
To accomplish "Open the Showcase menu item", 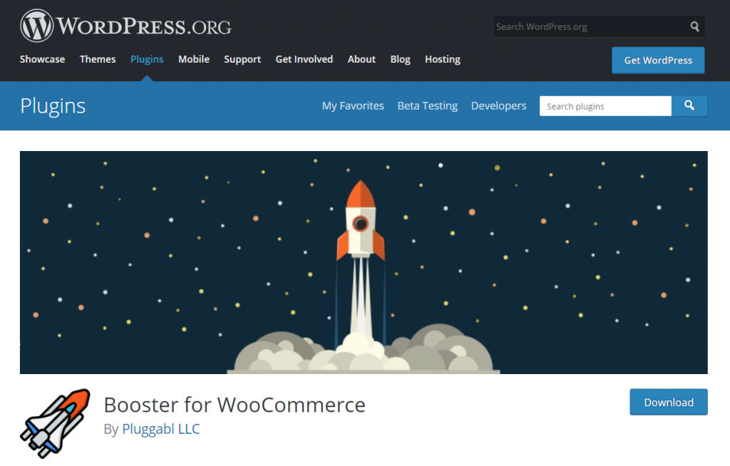I will (x=42, y=59).
